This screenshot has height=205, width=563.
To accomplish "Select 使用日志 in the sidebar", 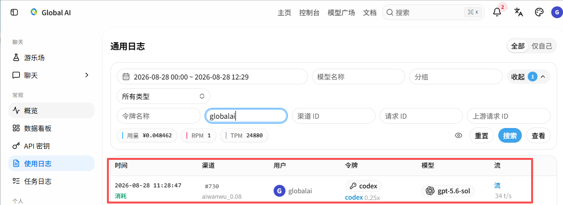I will coord(51,164).
